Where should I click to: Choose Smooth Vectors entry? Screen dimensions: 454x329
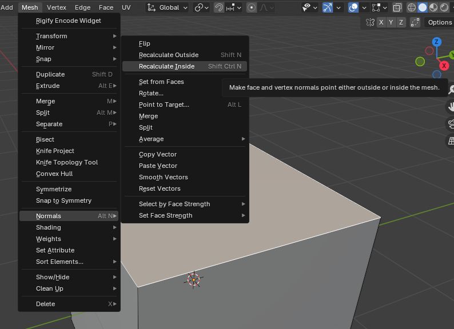(x=185, y=178)
